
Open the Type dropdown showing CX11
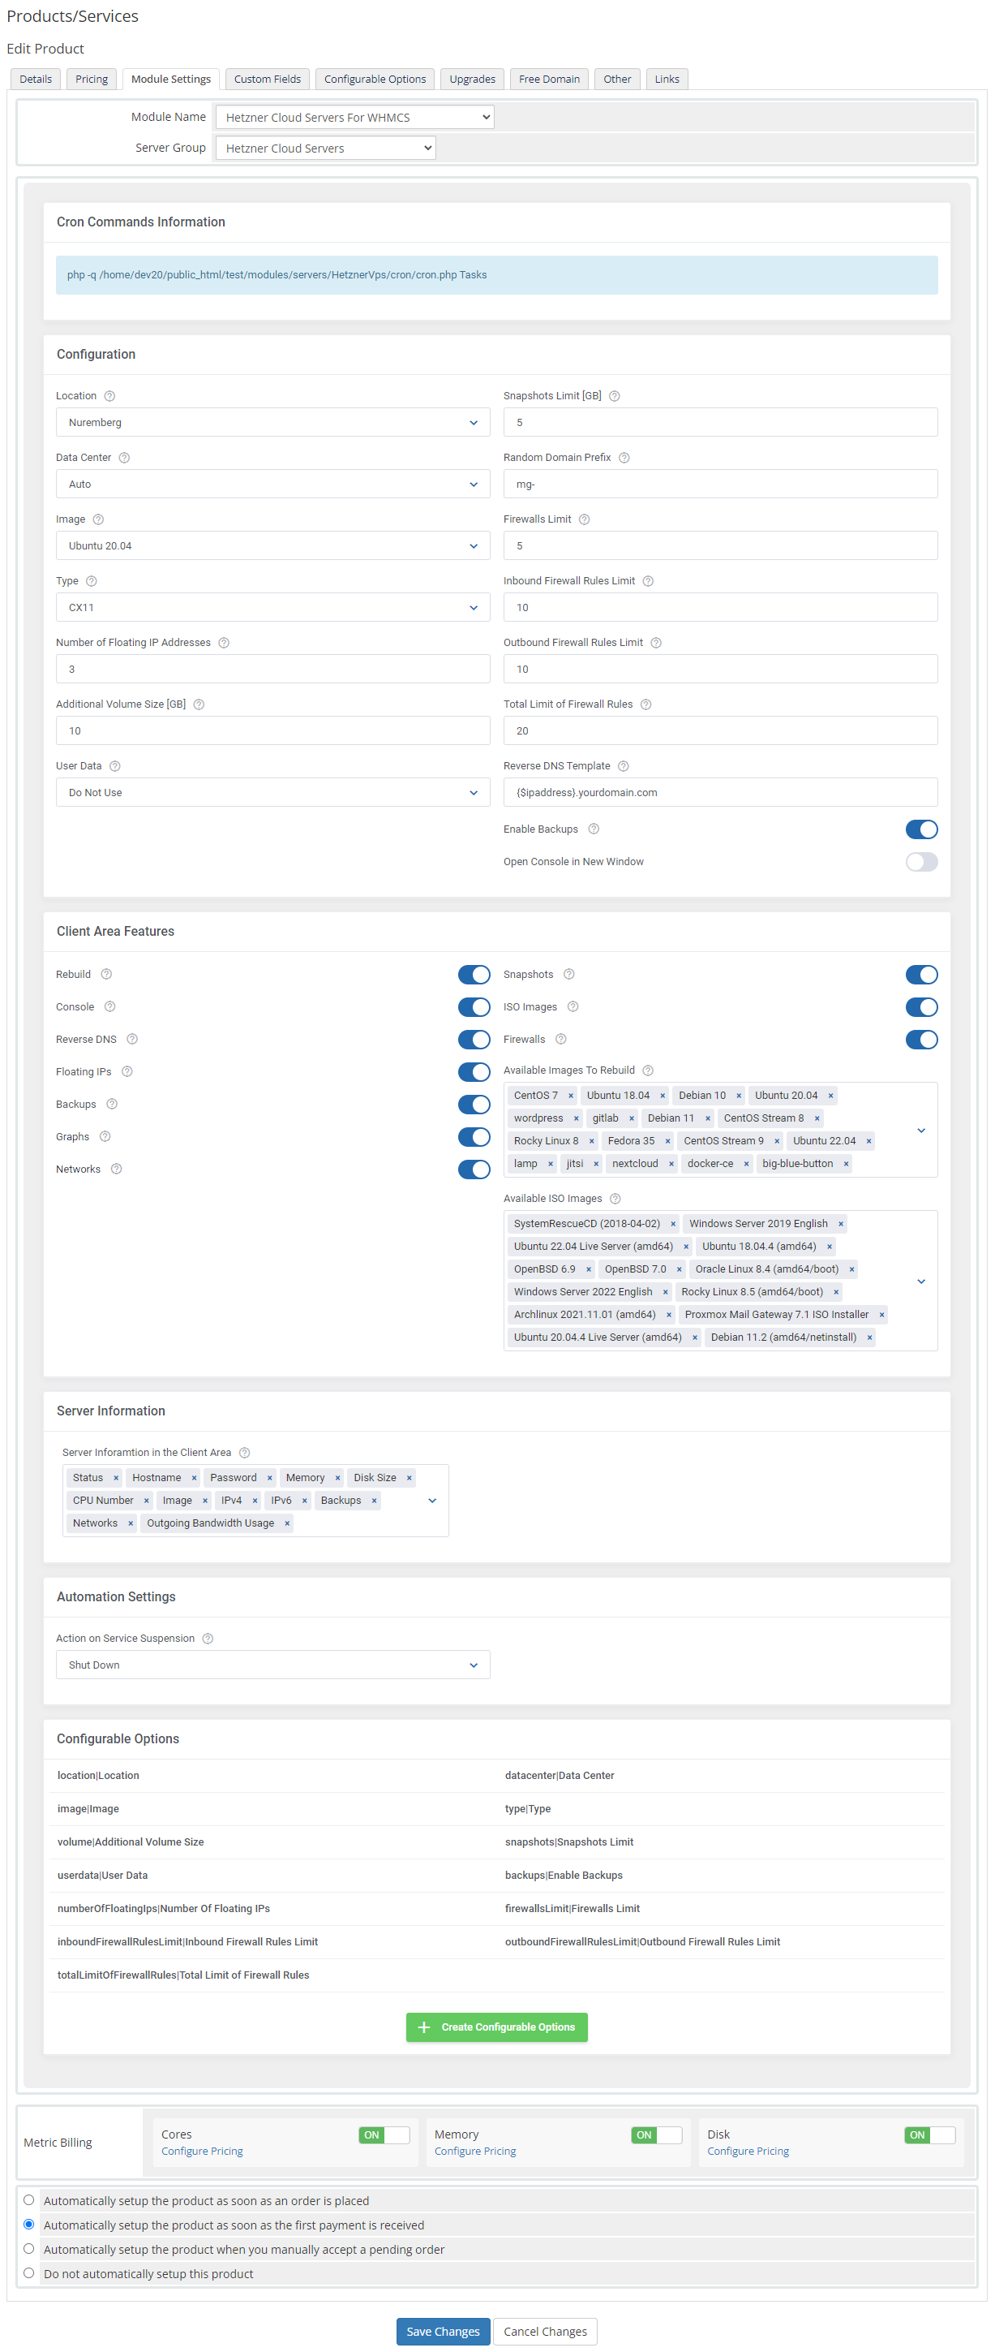tap(272, 607)
